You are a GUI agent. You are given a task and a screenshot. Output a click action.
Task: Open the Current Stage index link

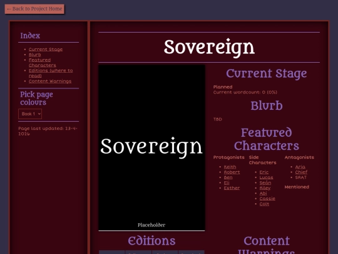coord(46,50)
